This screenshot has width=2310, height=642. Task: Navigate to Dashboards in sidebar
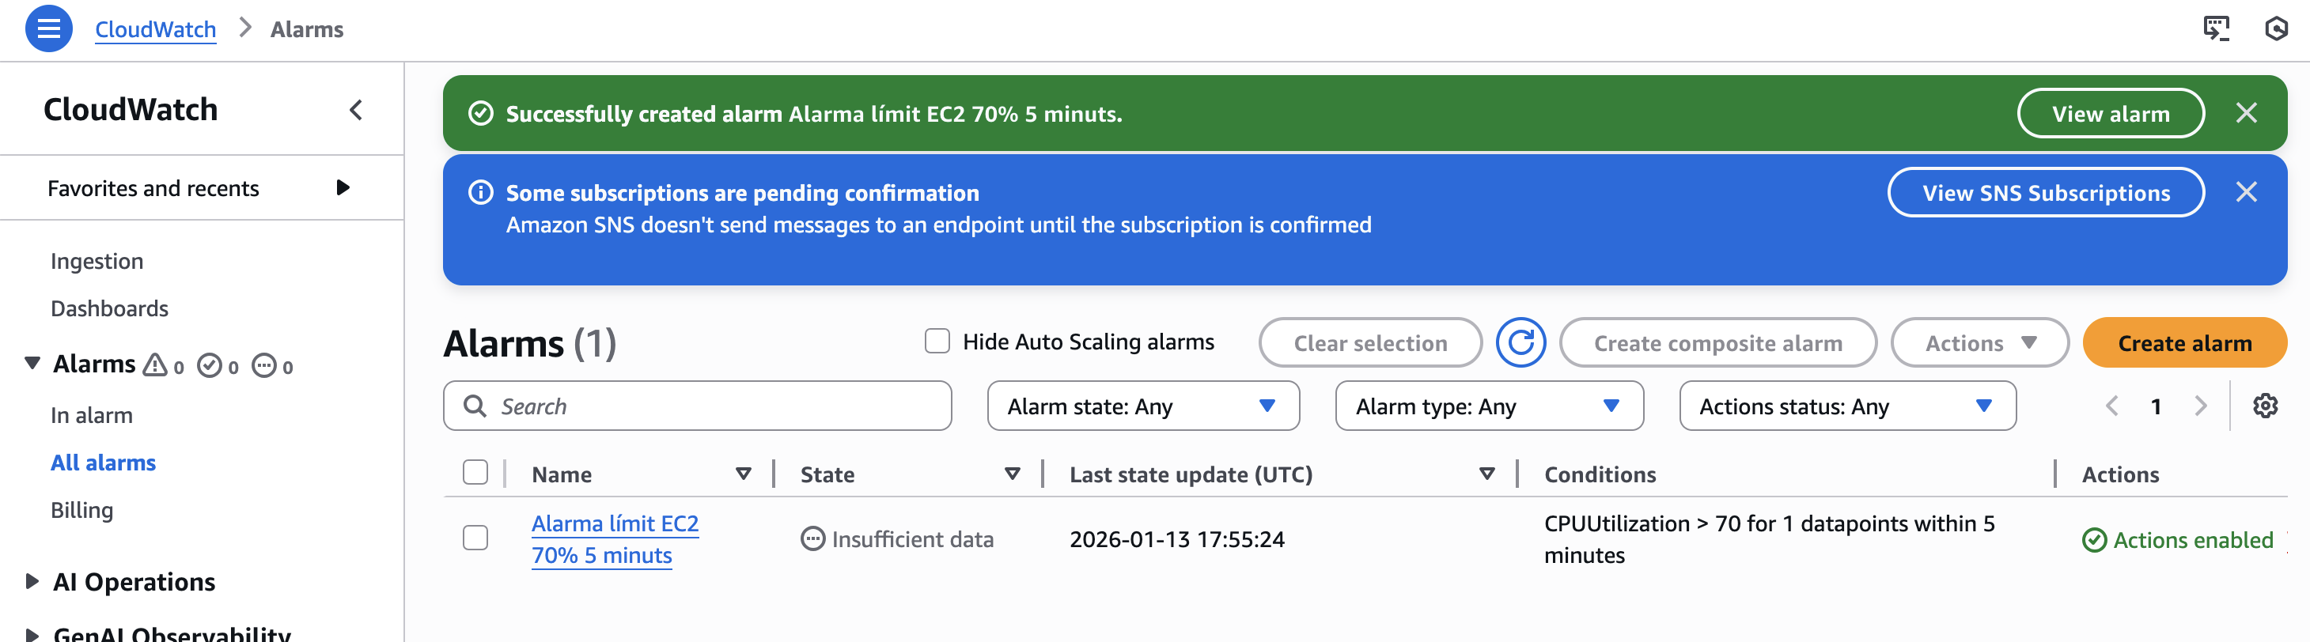(109, 308)
